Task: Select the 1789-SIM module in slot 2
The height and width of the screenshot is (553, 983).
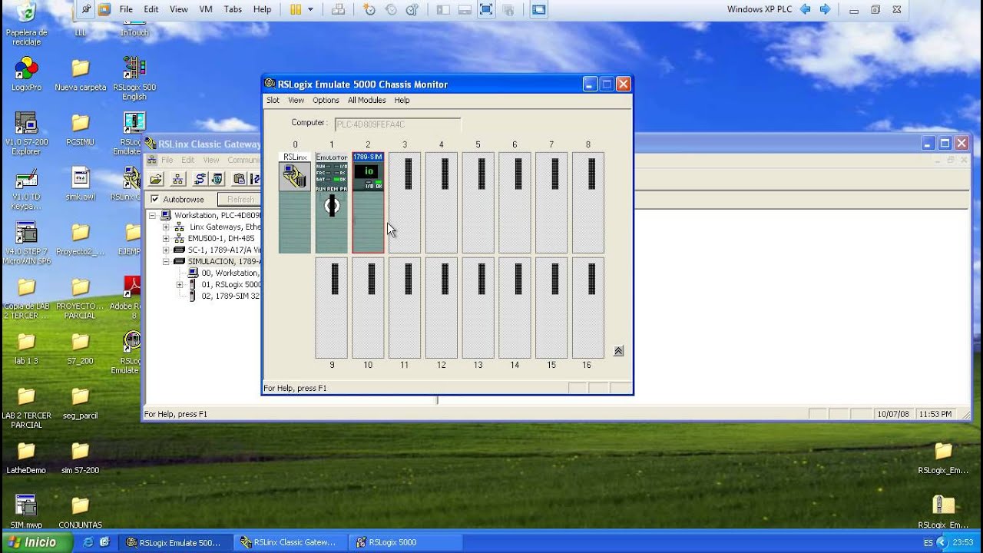Action: click(x=368, y=203)
